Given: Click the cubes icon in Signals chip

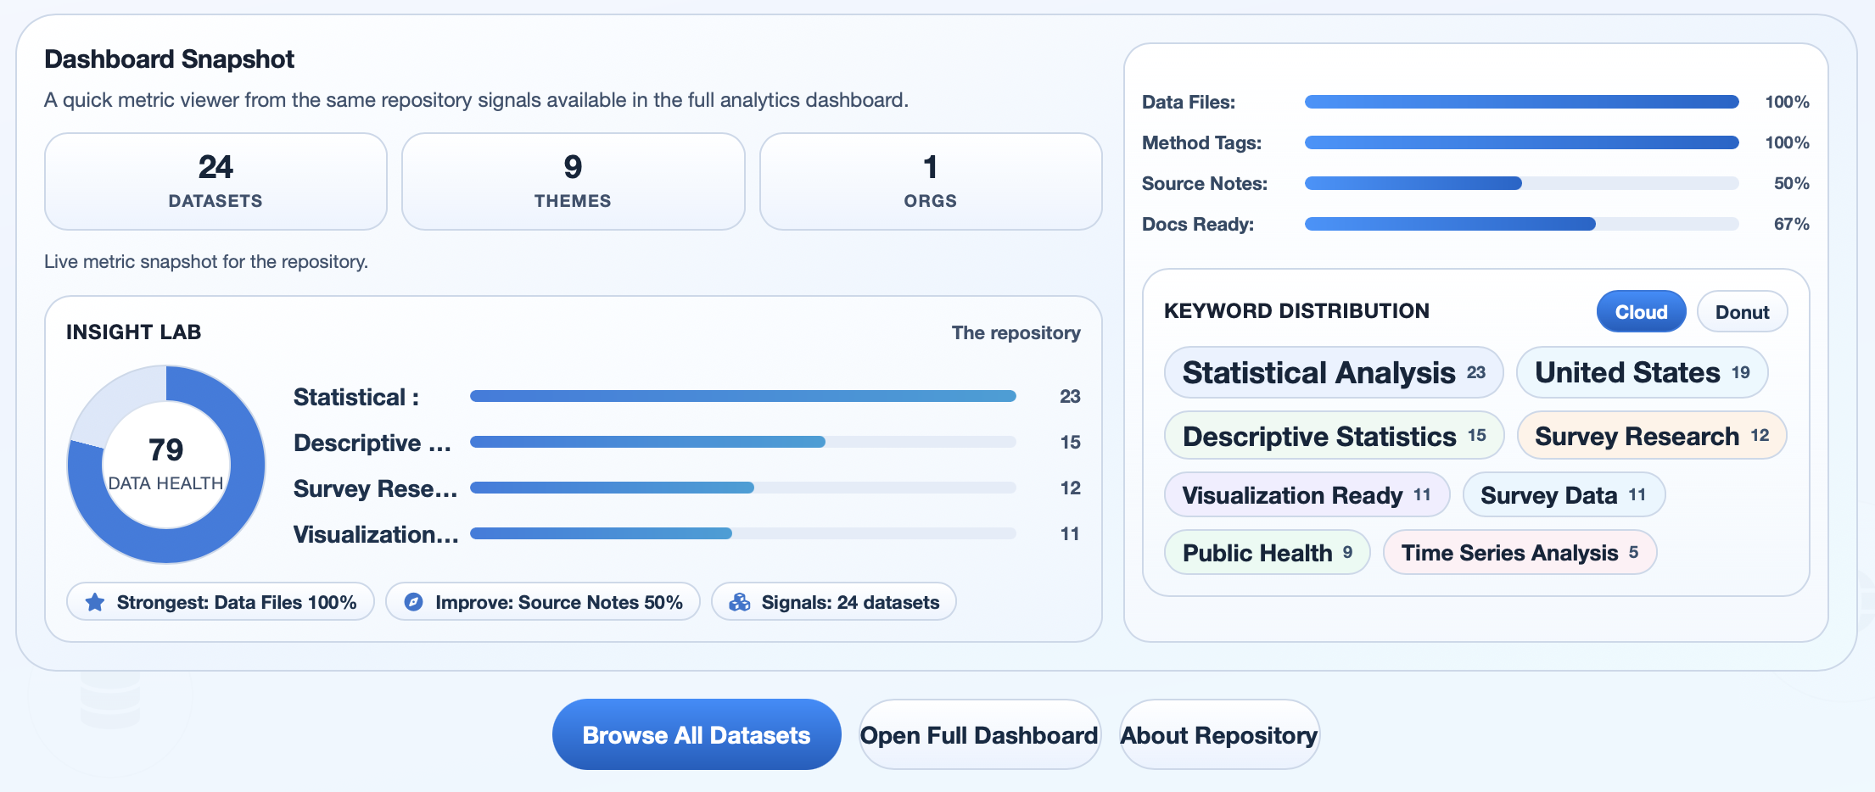Looking at the screenshot, I should (740, 602).
